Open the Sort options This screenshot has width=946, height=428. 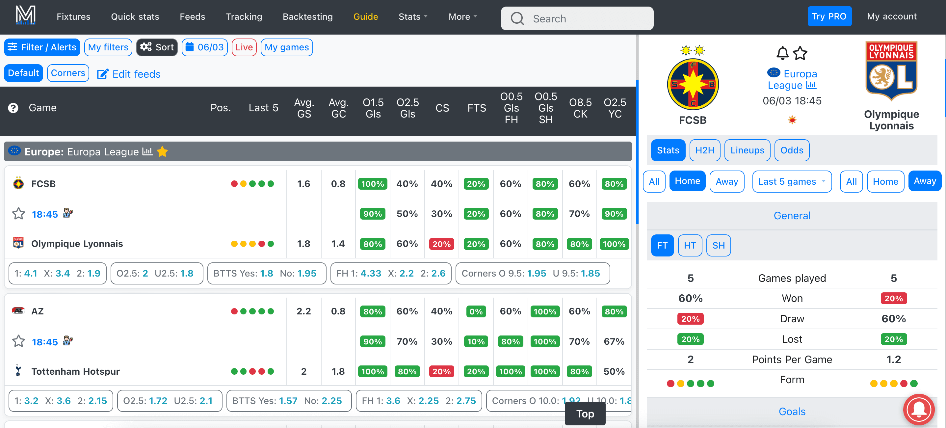[x=157, y=47]
